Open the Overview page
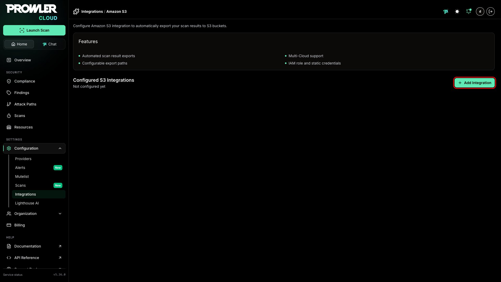The width and height of the screenshot is (501, 282). pos(34,60)
